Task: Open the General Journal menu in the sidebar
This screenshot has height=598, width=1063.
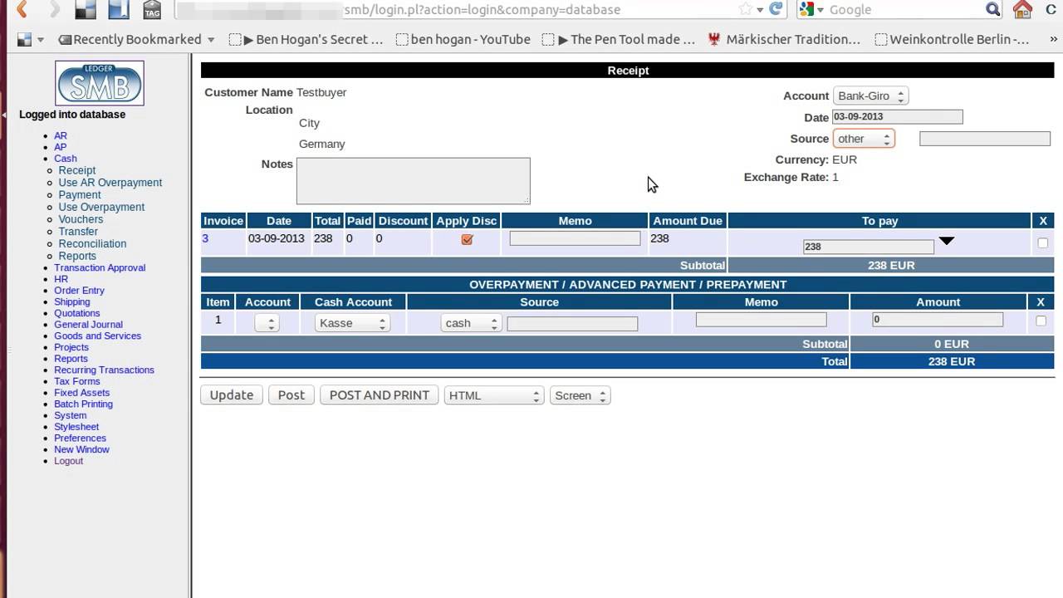Action: click(x=88, y=325)
